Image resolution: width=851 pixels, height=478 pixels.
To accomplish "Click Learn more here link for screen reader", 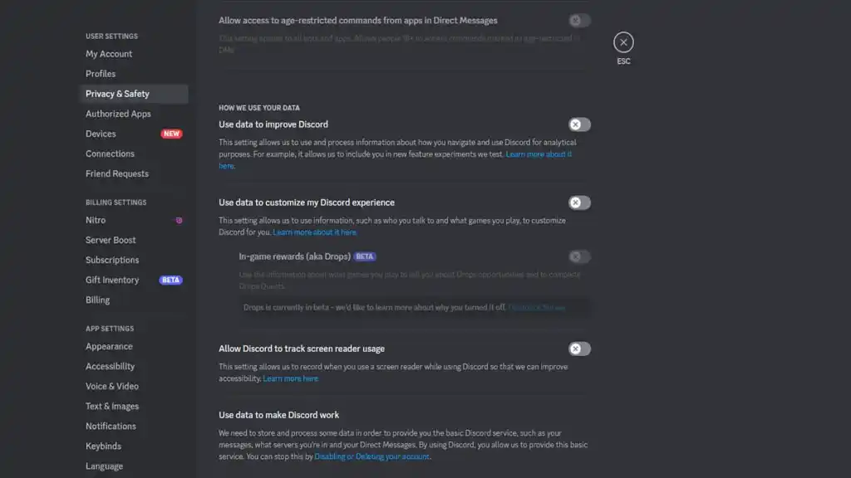I will [x=290, y=378].
